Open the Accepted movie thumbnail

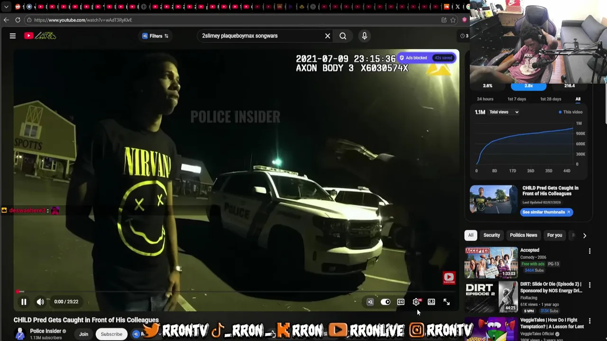pos(491,262)
